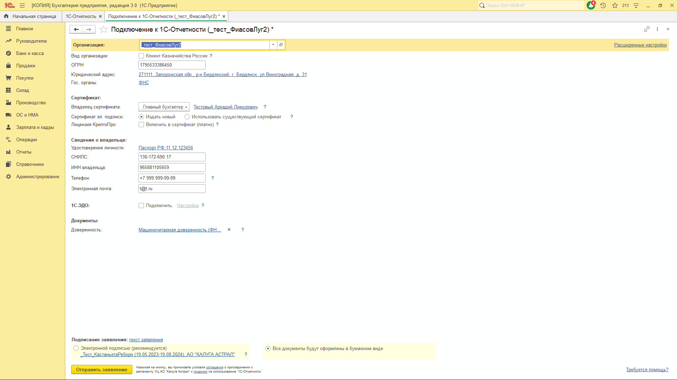Open the текст заявления link

click(146, 339)
